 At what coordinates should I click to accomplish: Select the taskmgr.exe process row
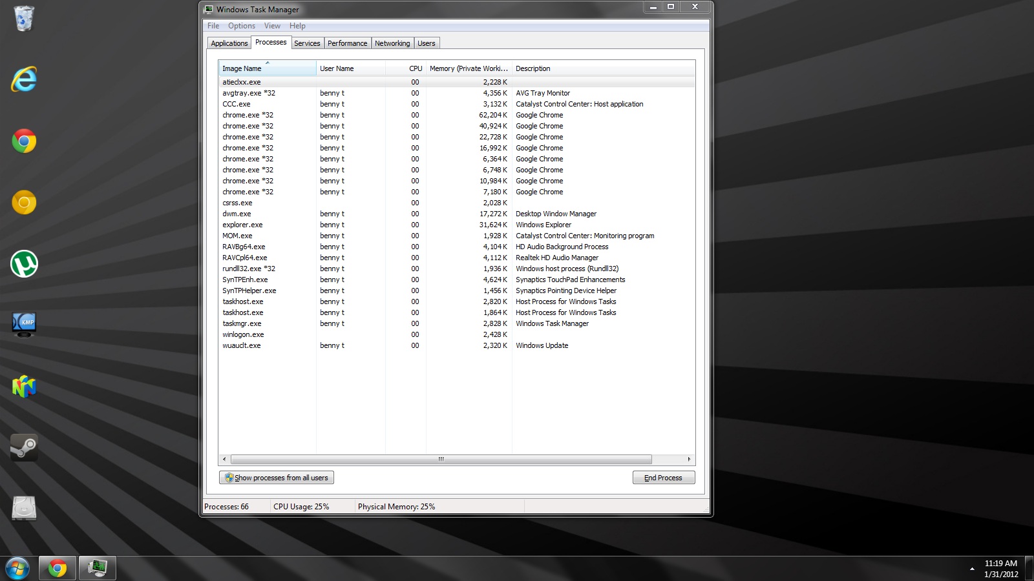pyautogui.click(x=457, y=323)
